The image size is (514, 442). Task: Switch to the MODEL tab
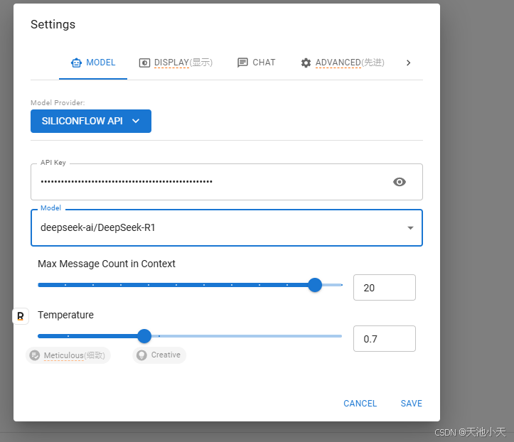tap(93, 63)
